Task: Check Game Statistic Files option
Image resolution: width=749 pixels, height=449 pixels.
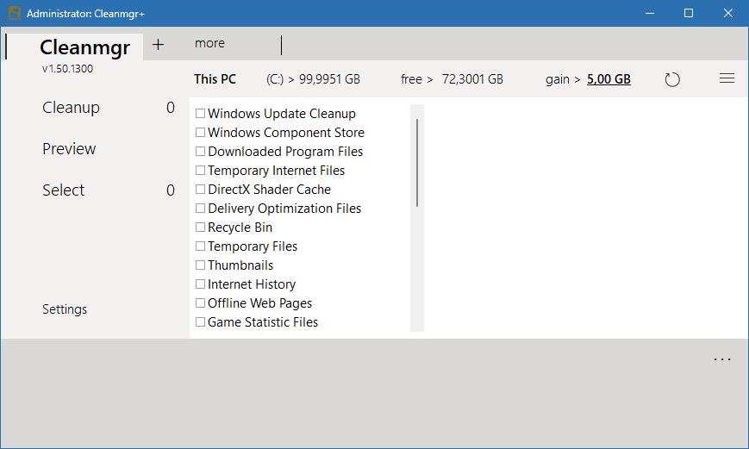Action: tap(200, 322)
